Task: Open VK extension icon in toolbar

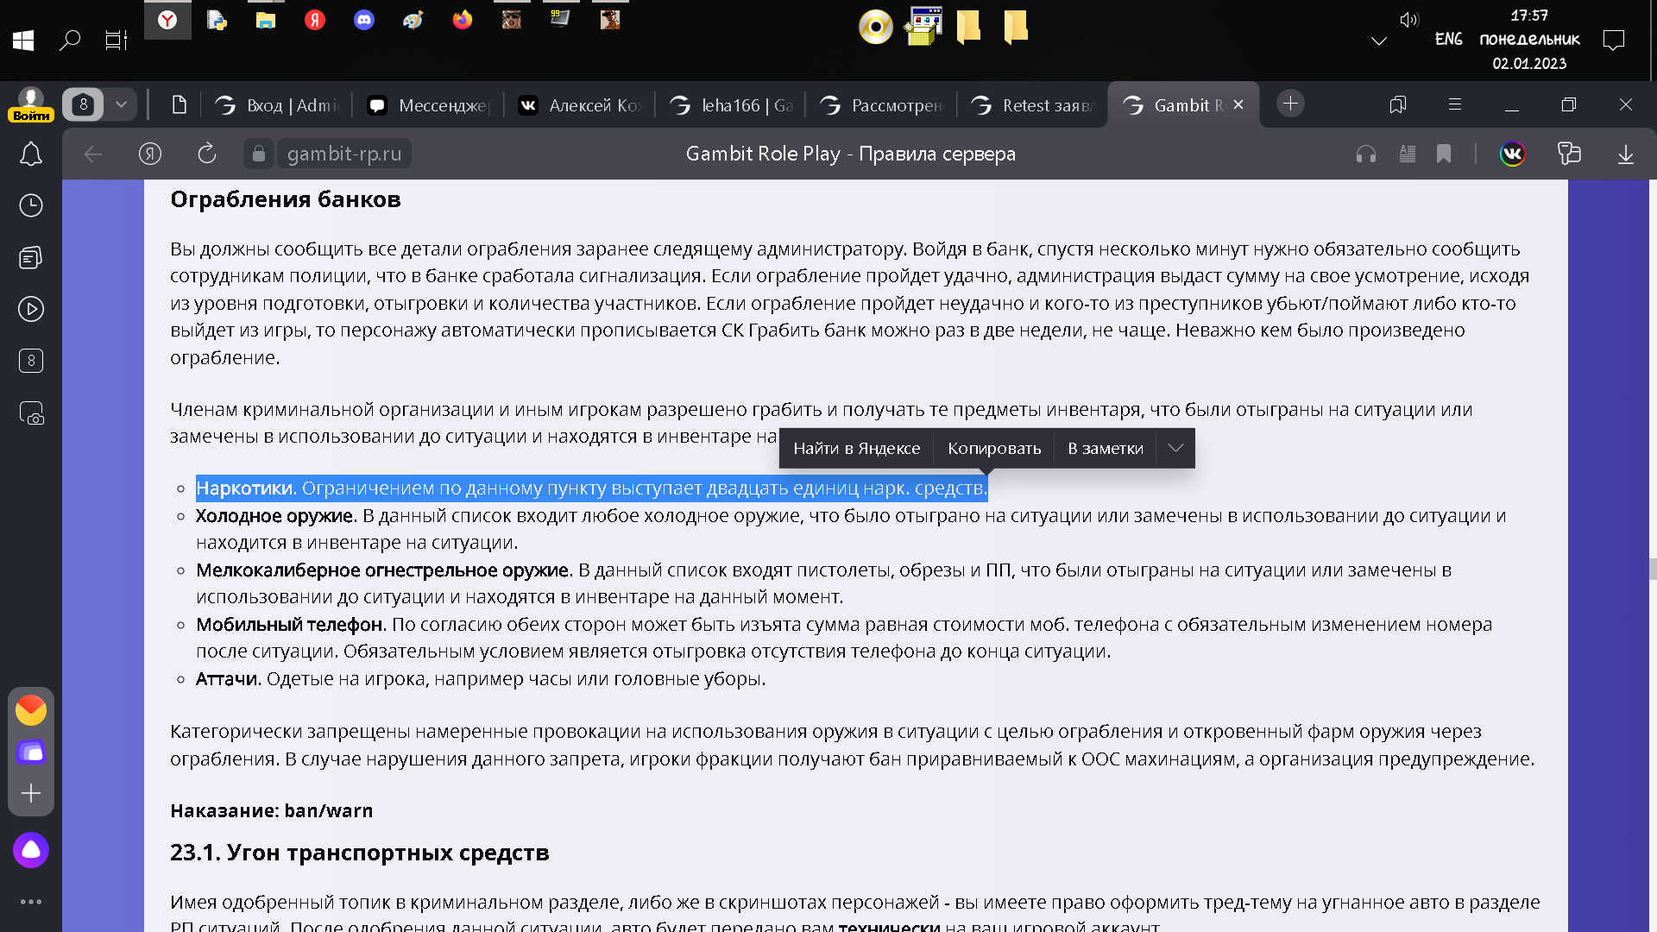Action: [x=1512, y=154]
